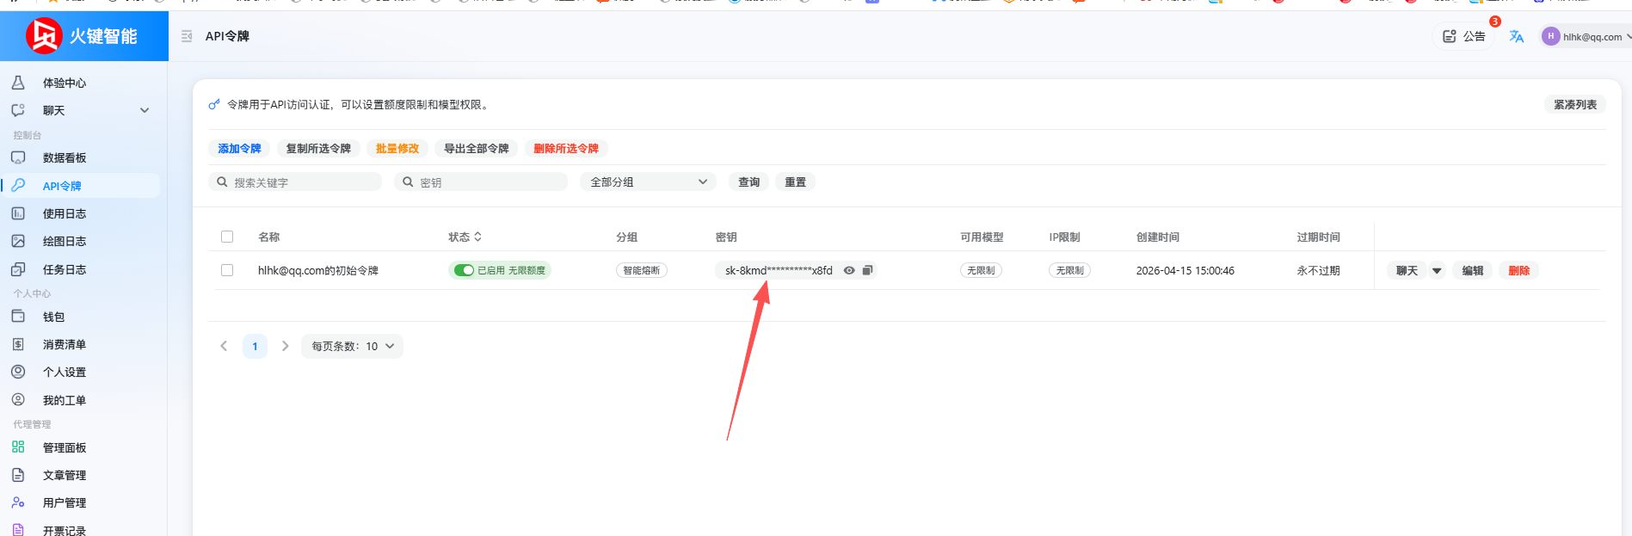
Task: Open 使用日志 menu item
Action: (x=65, y=213)
